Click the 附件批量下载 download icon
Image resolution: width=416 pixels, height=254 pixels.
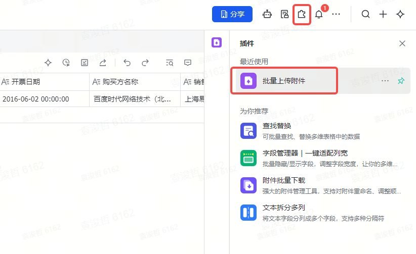[x=248, y=185]
